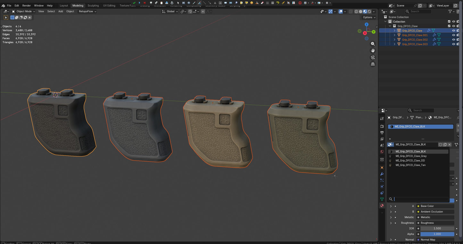Image resolution: width=463 pixels, height=244 pixels.
Task: Open the View Layer properties tab
Action: click(382, 139)
